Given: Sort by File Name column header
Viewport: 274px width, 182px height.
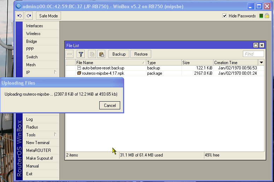Looking at the screenshot, I should click(x=111, y=62).
